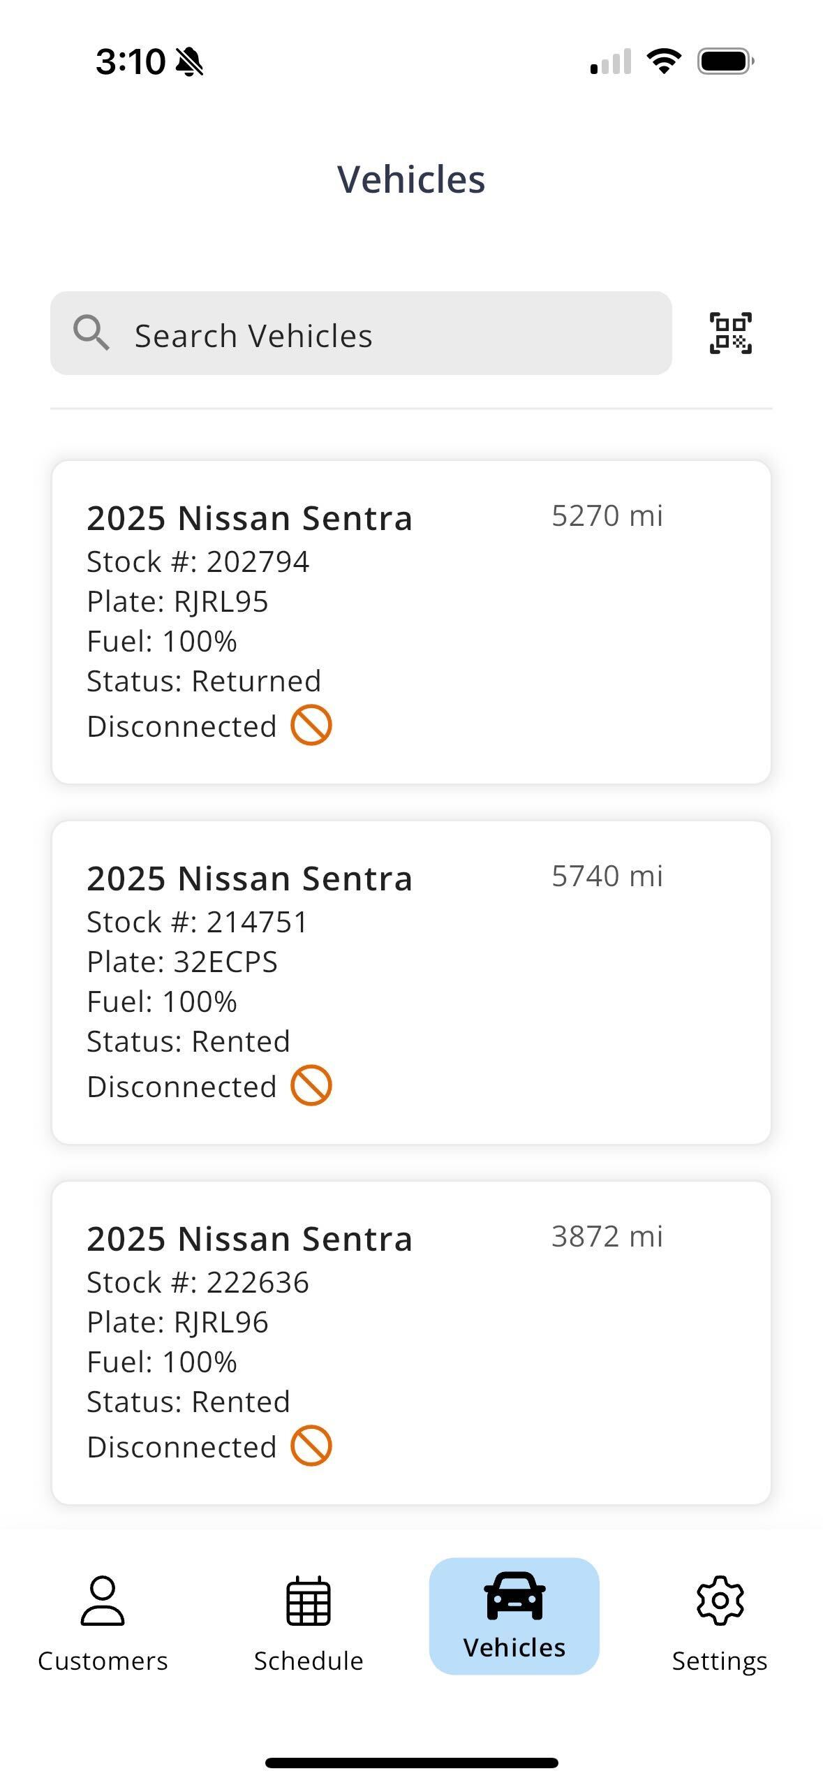Click disconnected icon for stock 202794
823x1785 pixels.
311,725
